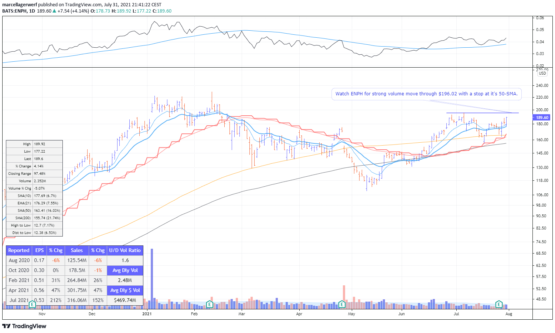Click the 'Reported' column header
This screenshot has height=333, width=555.
19,251
